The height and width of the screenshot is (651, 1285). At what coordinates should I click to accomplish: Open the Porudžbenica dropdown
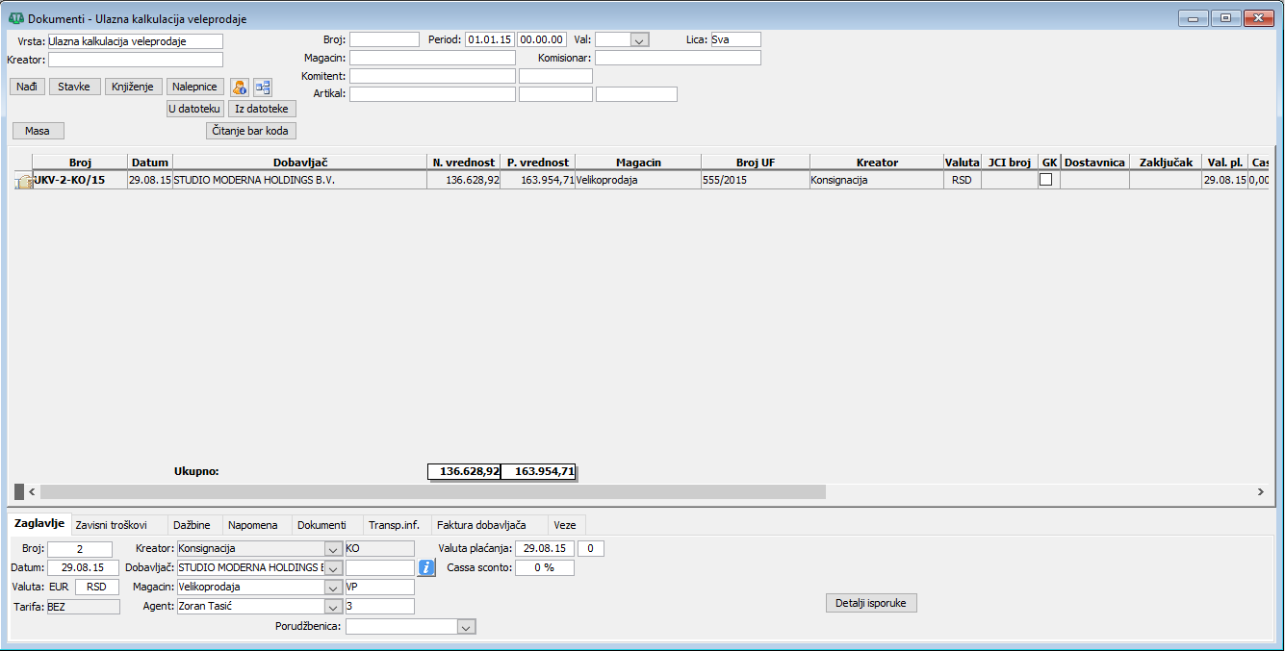466,626
